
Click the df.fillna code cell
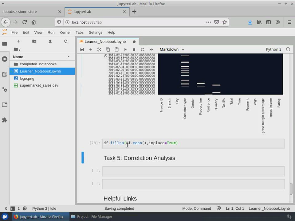pos(193,144)
